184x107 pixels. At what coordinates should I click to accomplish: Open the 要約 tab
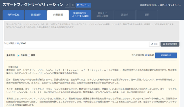[147, 15]
